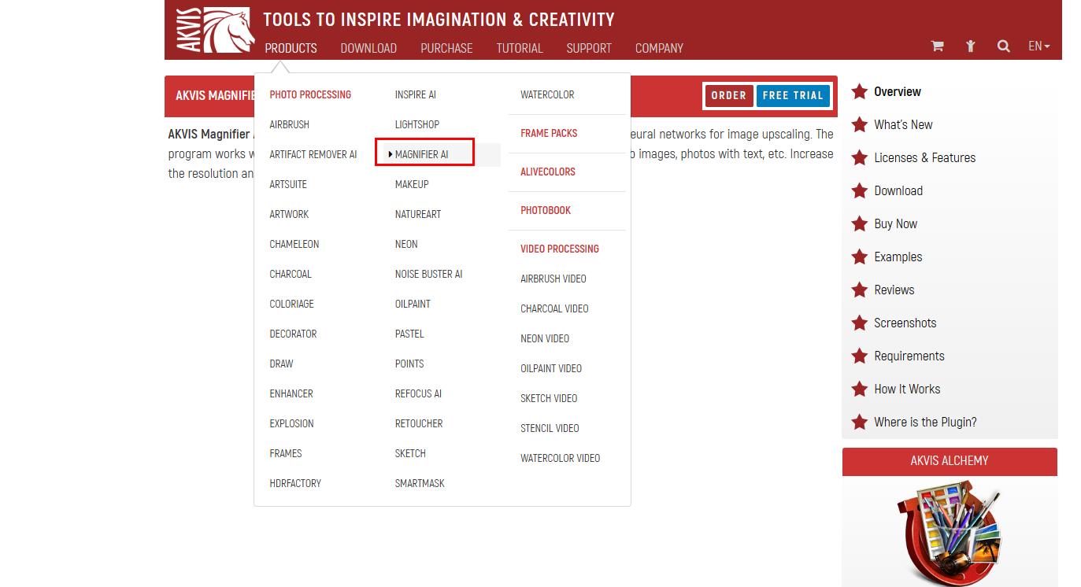Expand the EN language dropdown
Image resolution: width=1081 pixels, height=587 pixels.
[x=1039, y=46]
